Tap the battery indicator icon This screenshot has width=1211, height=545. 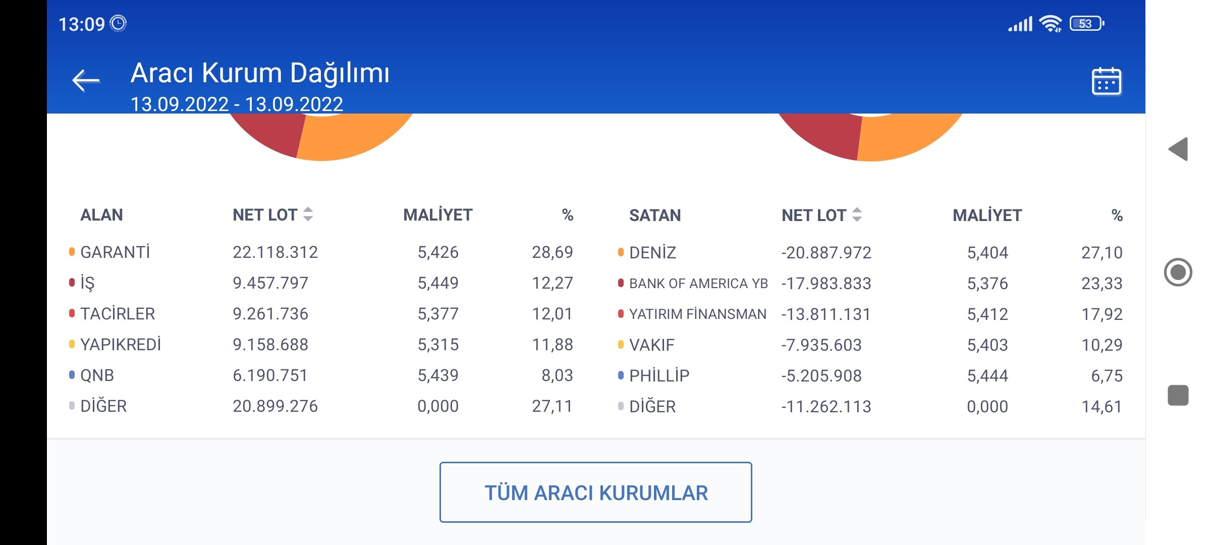tap(1087, 24)
